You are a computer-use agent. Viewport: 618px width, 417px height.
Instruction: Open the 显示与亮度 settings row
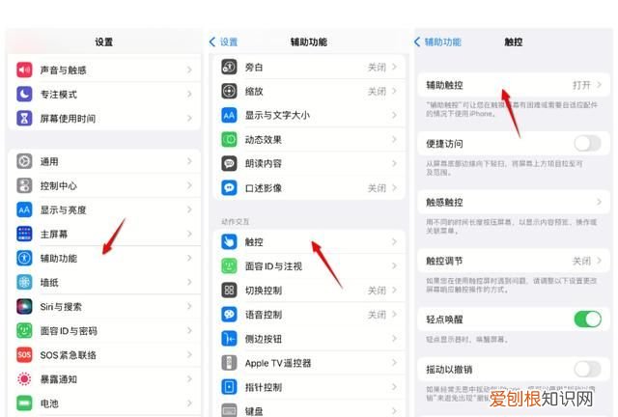(104, 209)
